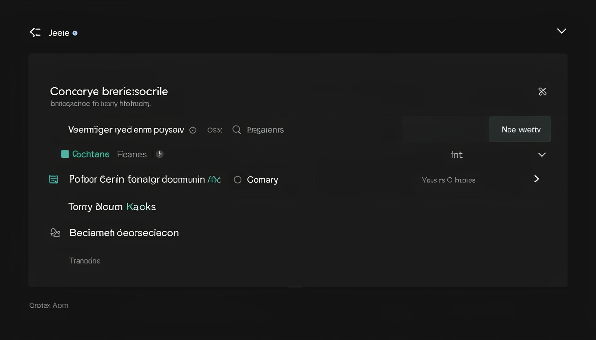Switch to the Ficanes tab
The width and height of the screenshot is (596, 340).
tap(132, 154)
